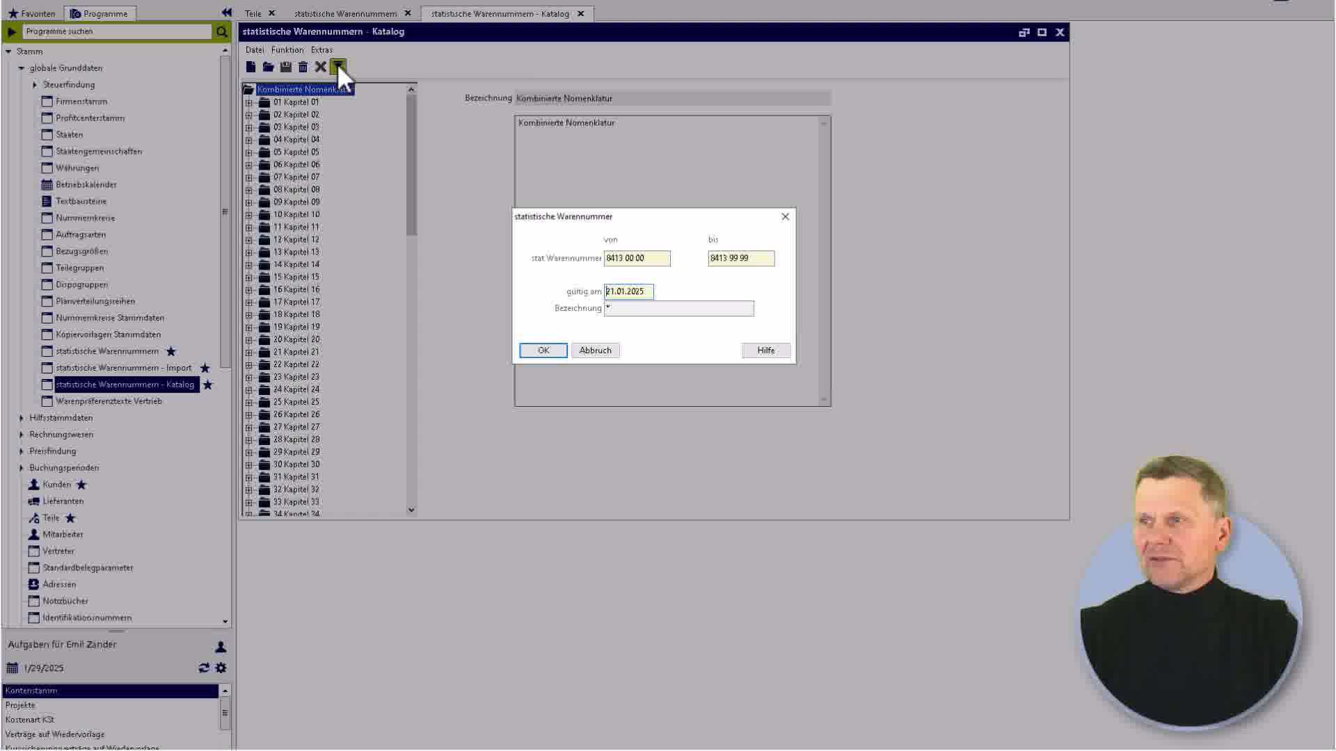Screen dimensions: 1336x751
Task: Click the program tree scrollbar thumb
Action: coord(225,211)
